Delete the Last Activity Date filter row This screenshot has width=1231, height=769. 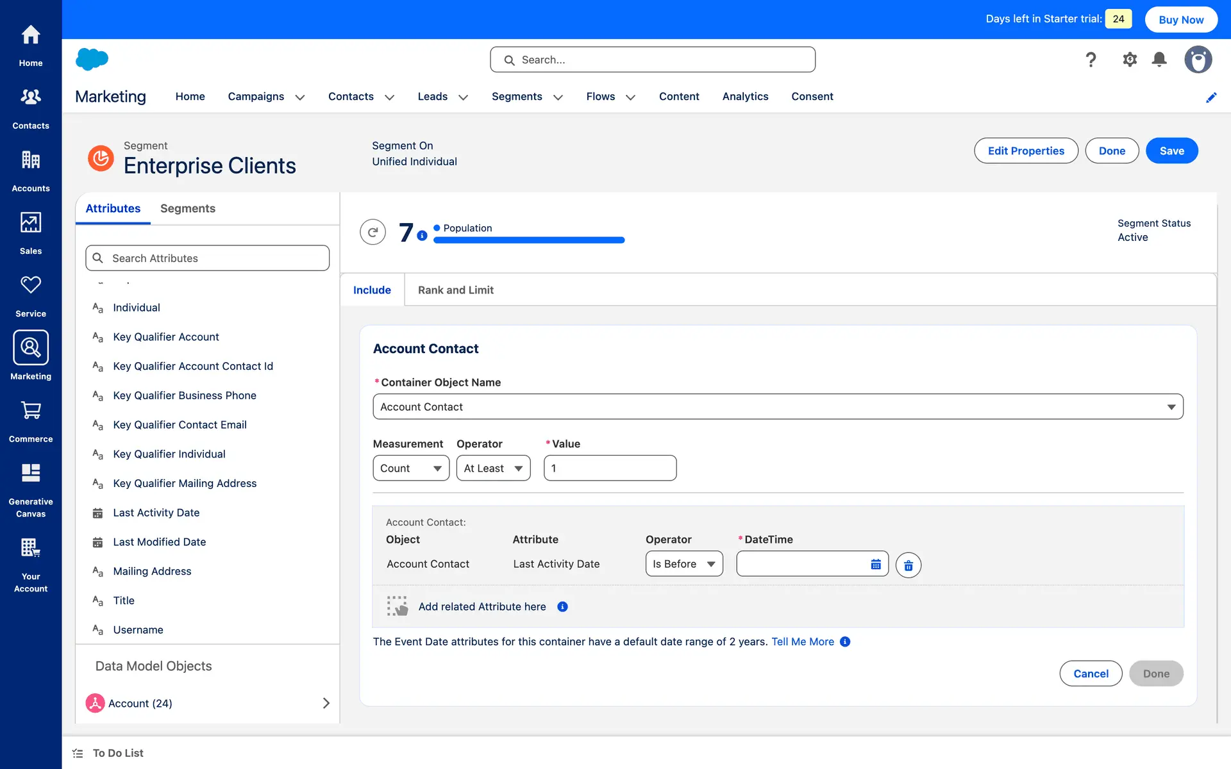(908, 565)
